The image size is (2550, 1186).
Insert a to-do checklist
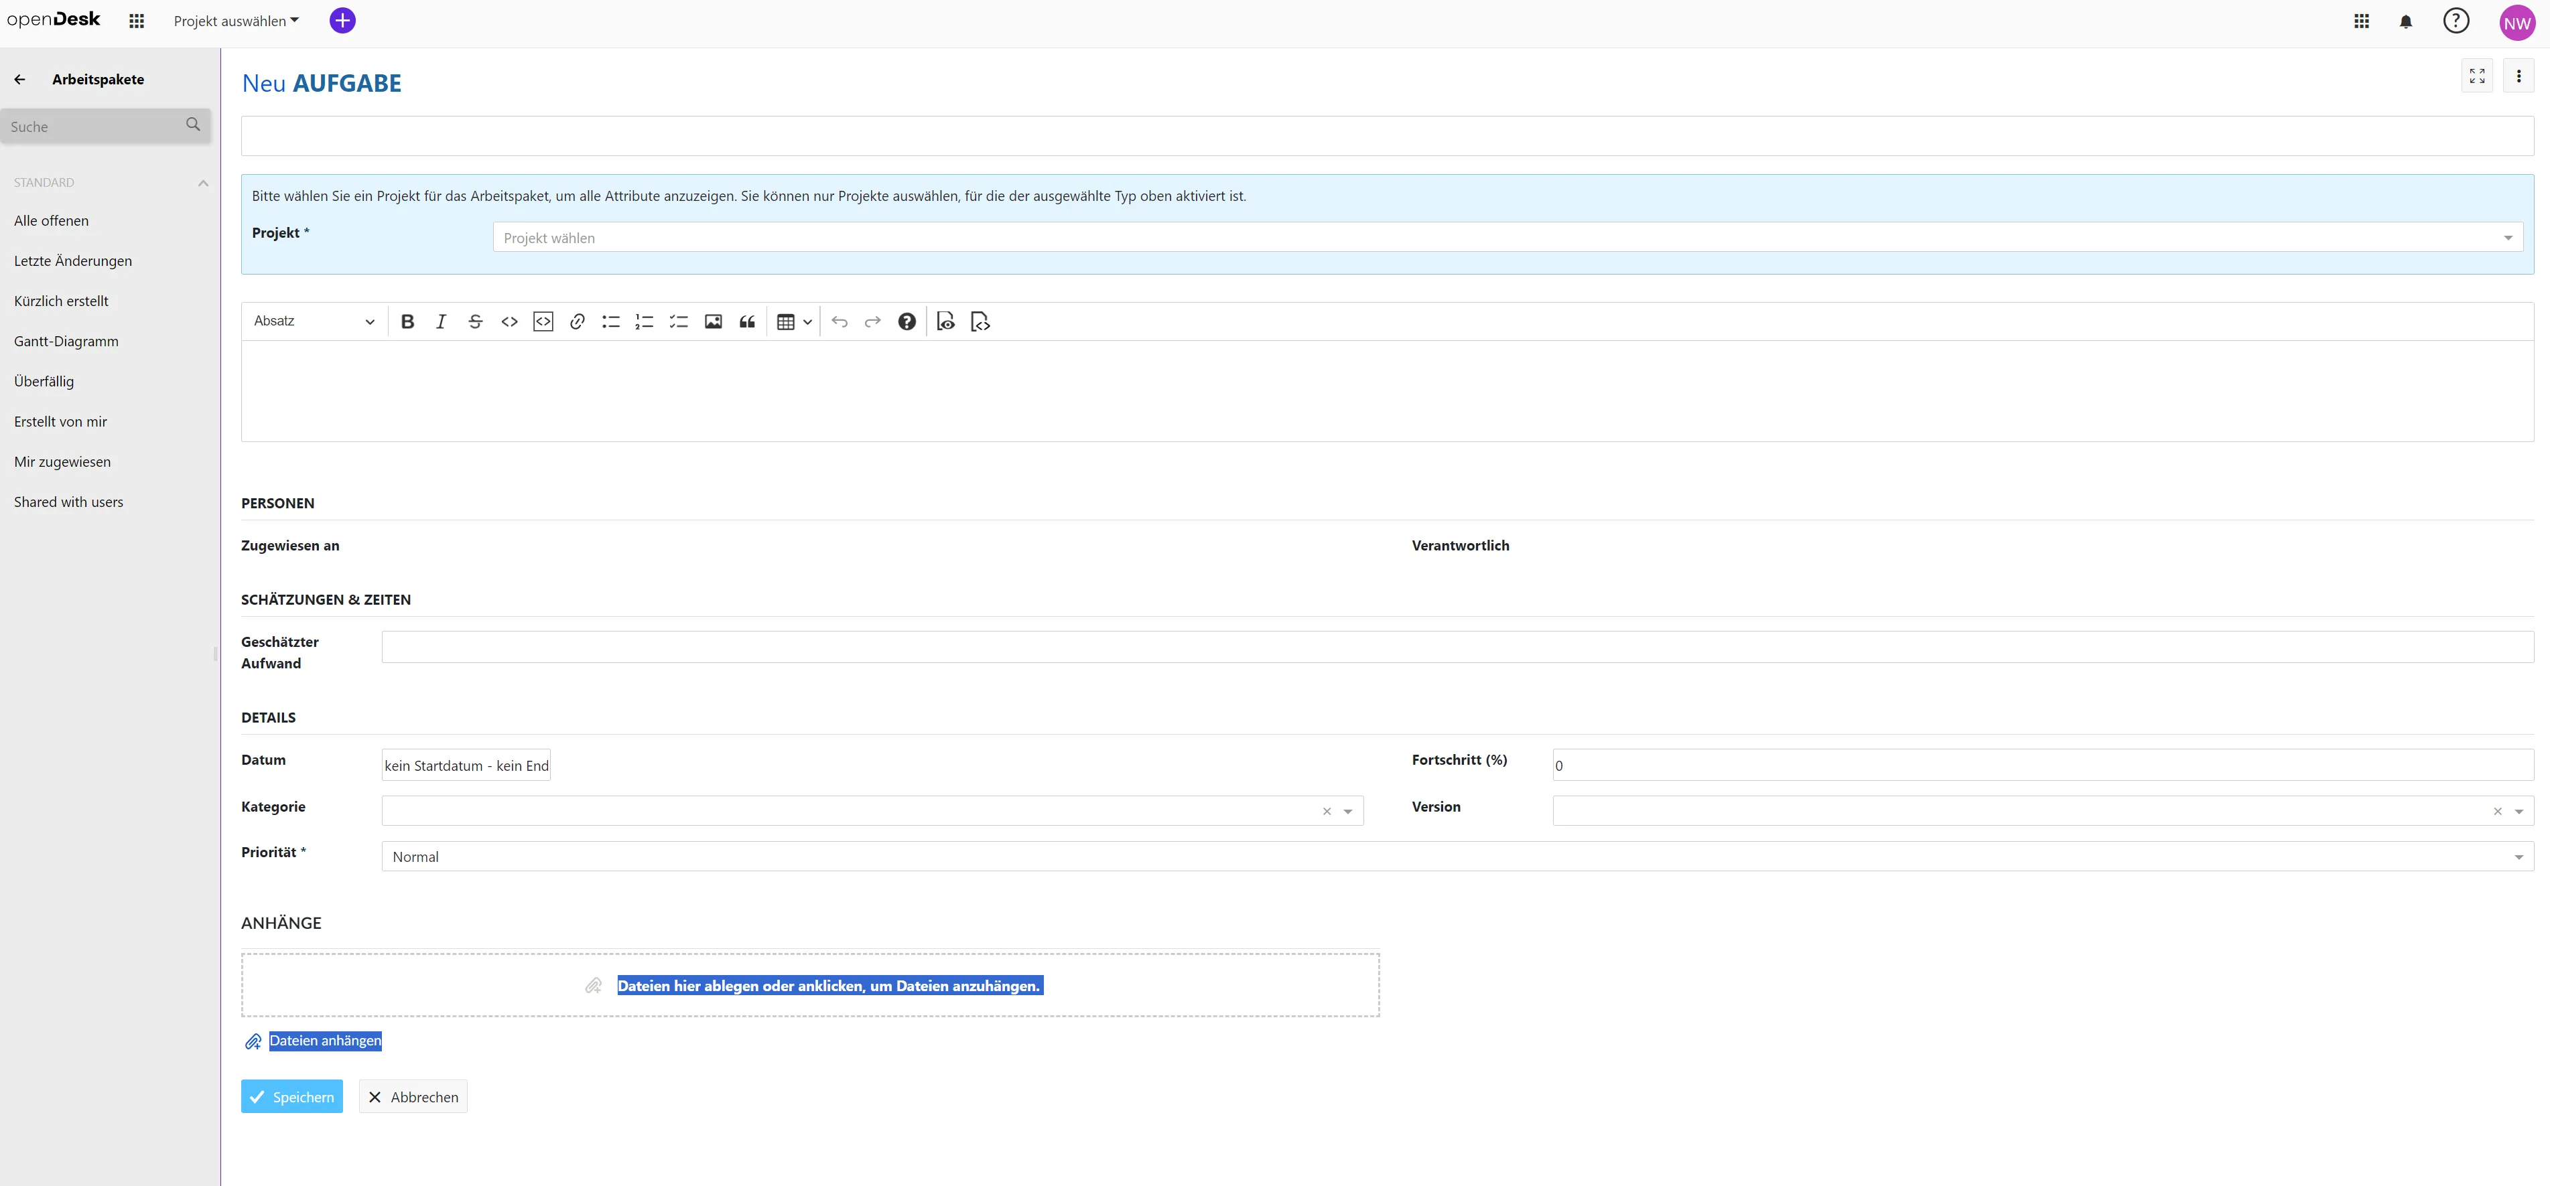[x=679, y=321]
